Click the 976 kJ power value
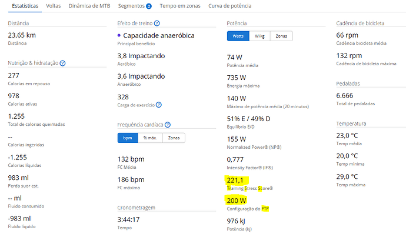Viewport: 406px width, 234px height. [x=236, y=221]
